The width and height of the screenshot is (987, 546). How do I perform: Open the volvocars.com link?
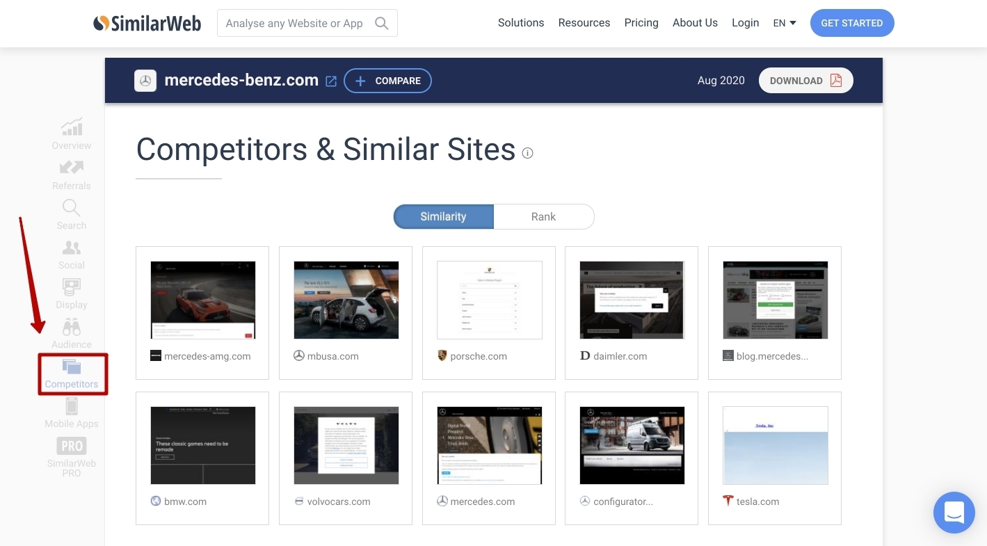339,501
